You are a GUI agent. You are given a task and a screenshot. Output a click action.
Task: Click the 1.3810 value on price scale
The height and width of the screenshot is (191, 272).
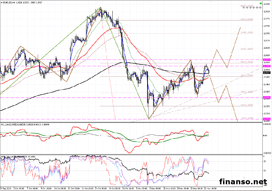[x=266, y=11]
